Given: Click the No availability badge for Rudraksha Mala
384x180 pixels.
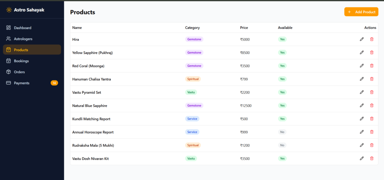Looking at the screenshot, I should point(282,145).
